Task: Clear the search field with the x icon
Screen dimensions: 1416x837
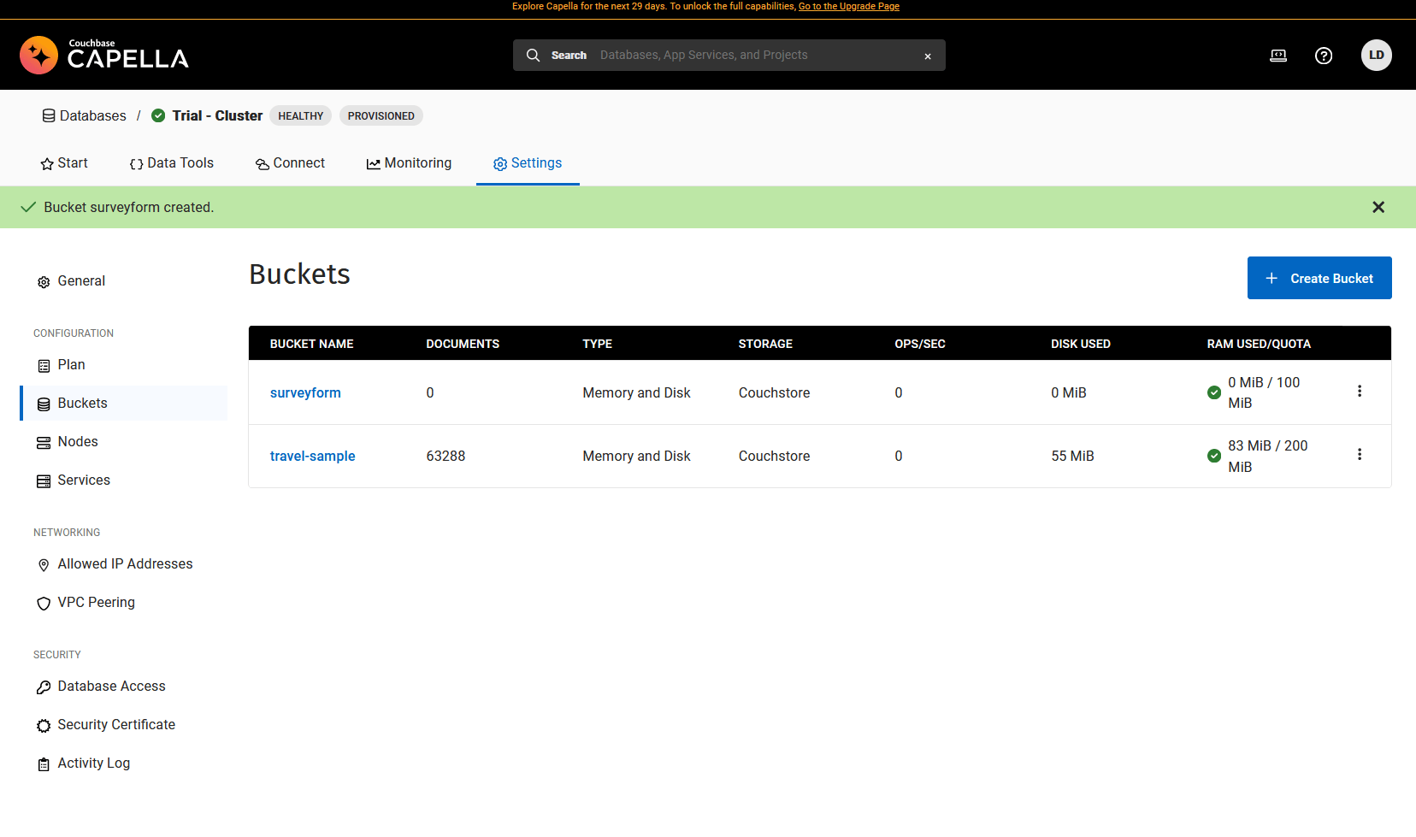Action: tap(928, 56)
